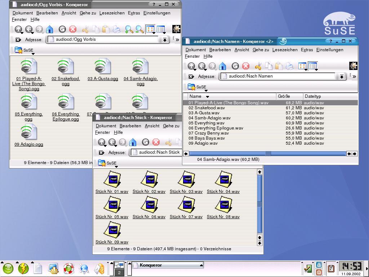Click Cut scissors icon in Ogg Vorbis window
369x277 pixels.
(x=85, y=29)
